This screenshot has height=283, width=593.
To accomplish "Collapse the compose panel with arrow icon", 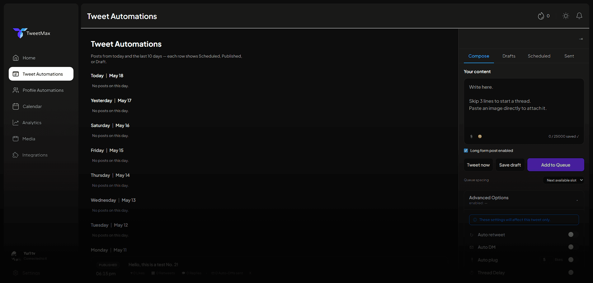I will coord(581,39).
